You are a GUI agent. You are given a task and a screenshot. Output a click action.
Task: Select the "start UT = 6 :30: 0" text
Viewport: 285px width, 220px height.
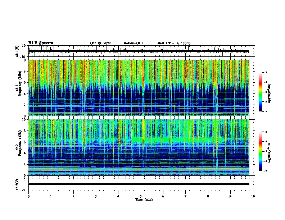click(x=174, y=43)
